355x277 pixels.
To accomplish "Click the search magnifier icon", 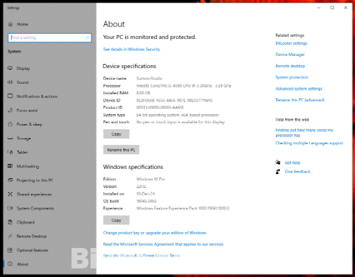I will click(x=88, y=38).
